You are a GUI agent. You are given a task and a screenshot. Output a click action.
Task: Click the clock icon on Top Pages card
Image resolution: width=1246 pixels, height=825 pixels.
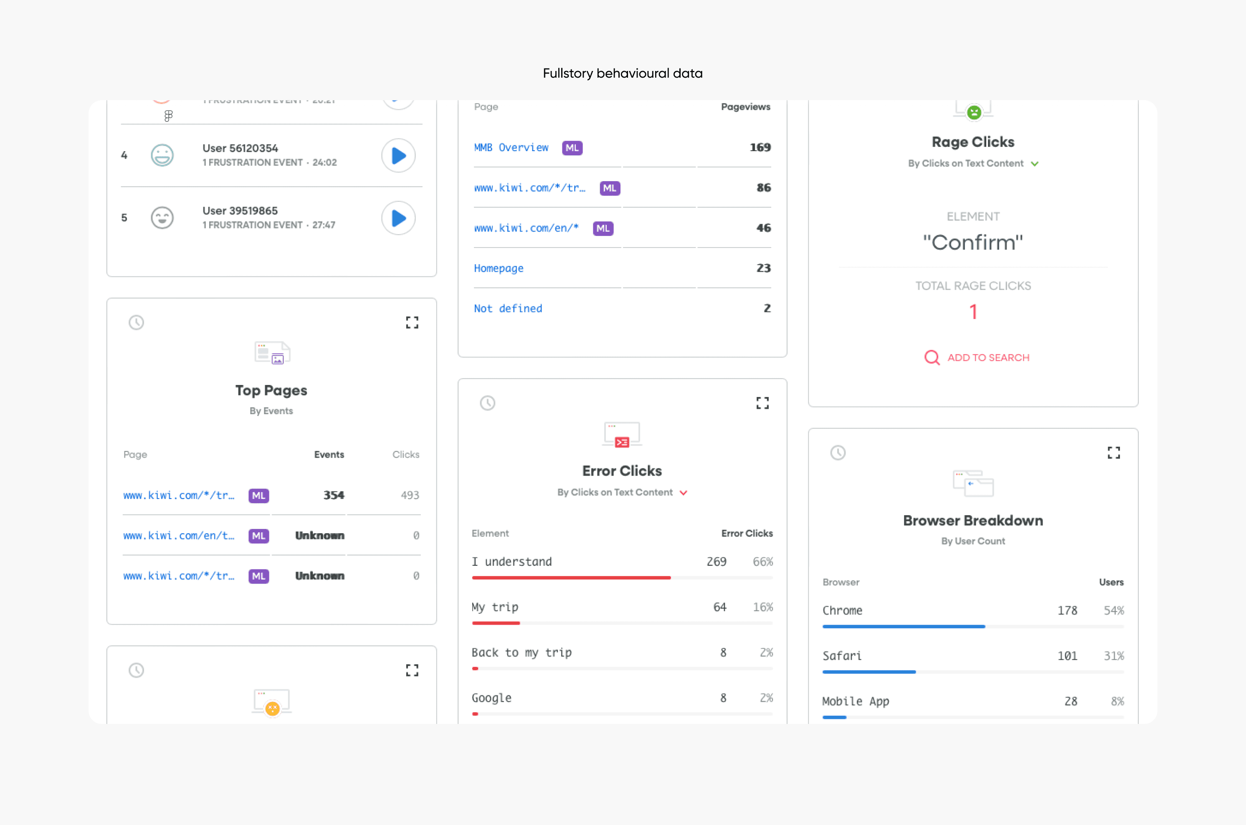coord(136,323)
